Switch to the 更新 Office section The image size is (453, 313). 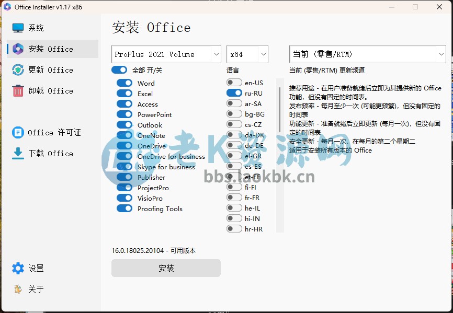[53, 70]
